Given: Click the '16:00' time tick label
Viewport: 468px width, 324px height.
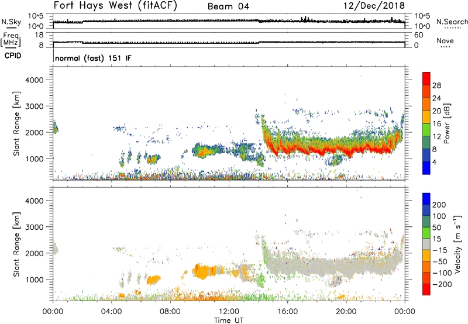Looking at the screenshot, I should (287, 312).
